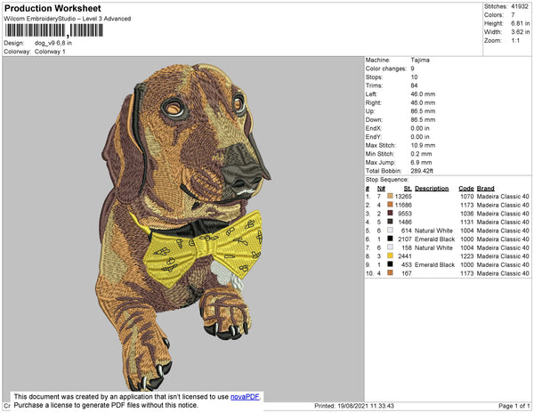
Task: Click the Color changes value '9'
Action: 412,69
